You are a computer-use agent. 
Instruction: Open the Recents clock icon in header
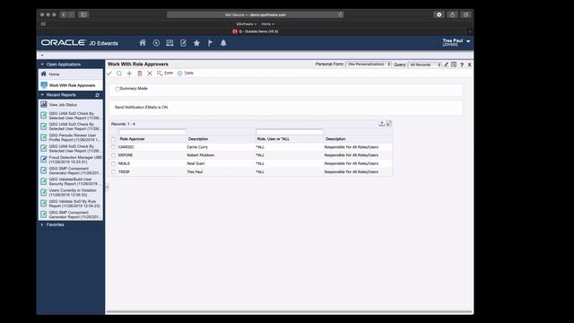pos(156,43)
